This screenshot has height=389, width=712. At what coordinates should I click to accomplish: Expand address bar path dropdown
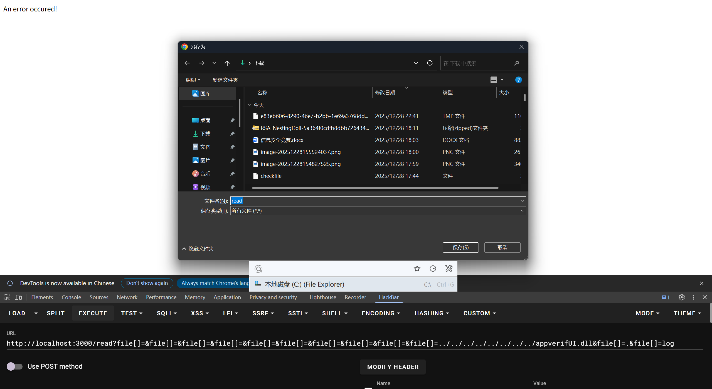pos(416,63)
